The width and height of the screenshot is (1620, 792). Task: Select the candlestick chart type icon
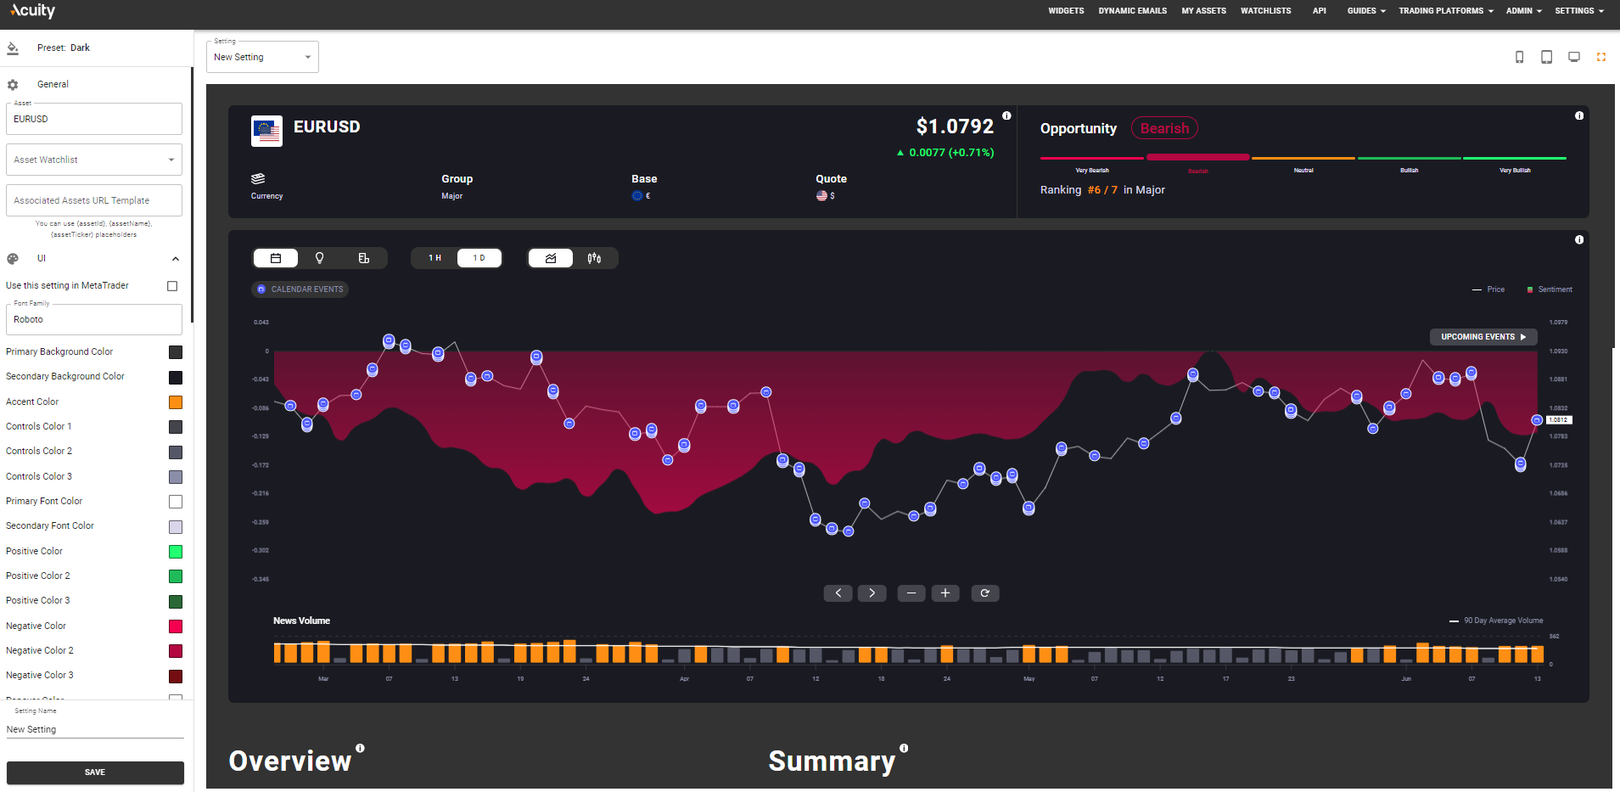coord(594,258)
